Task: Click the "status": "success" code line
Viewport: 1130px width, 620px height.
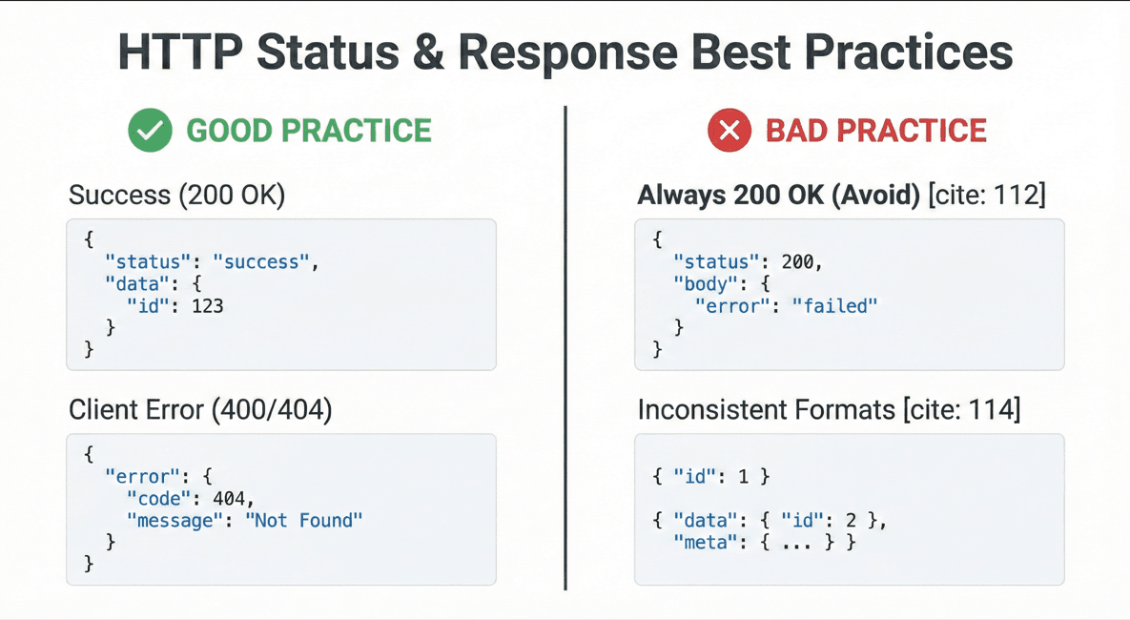Action: coord(212,261)
